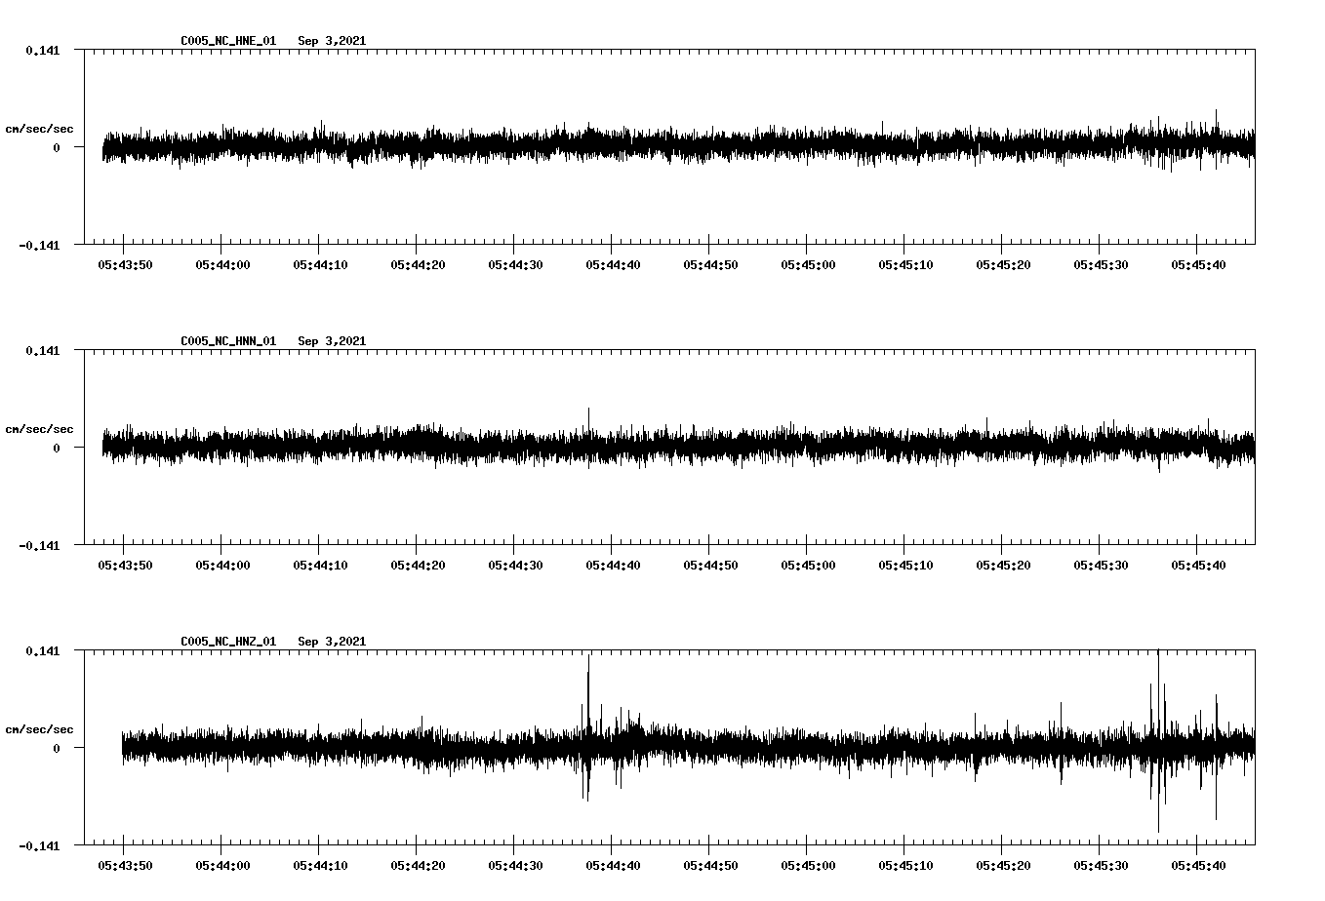Click the 05:45:20 time label on HNZ axis
1325x901 pixels.
point(1003,866)
